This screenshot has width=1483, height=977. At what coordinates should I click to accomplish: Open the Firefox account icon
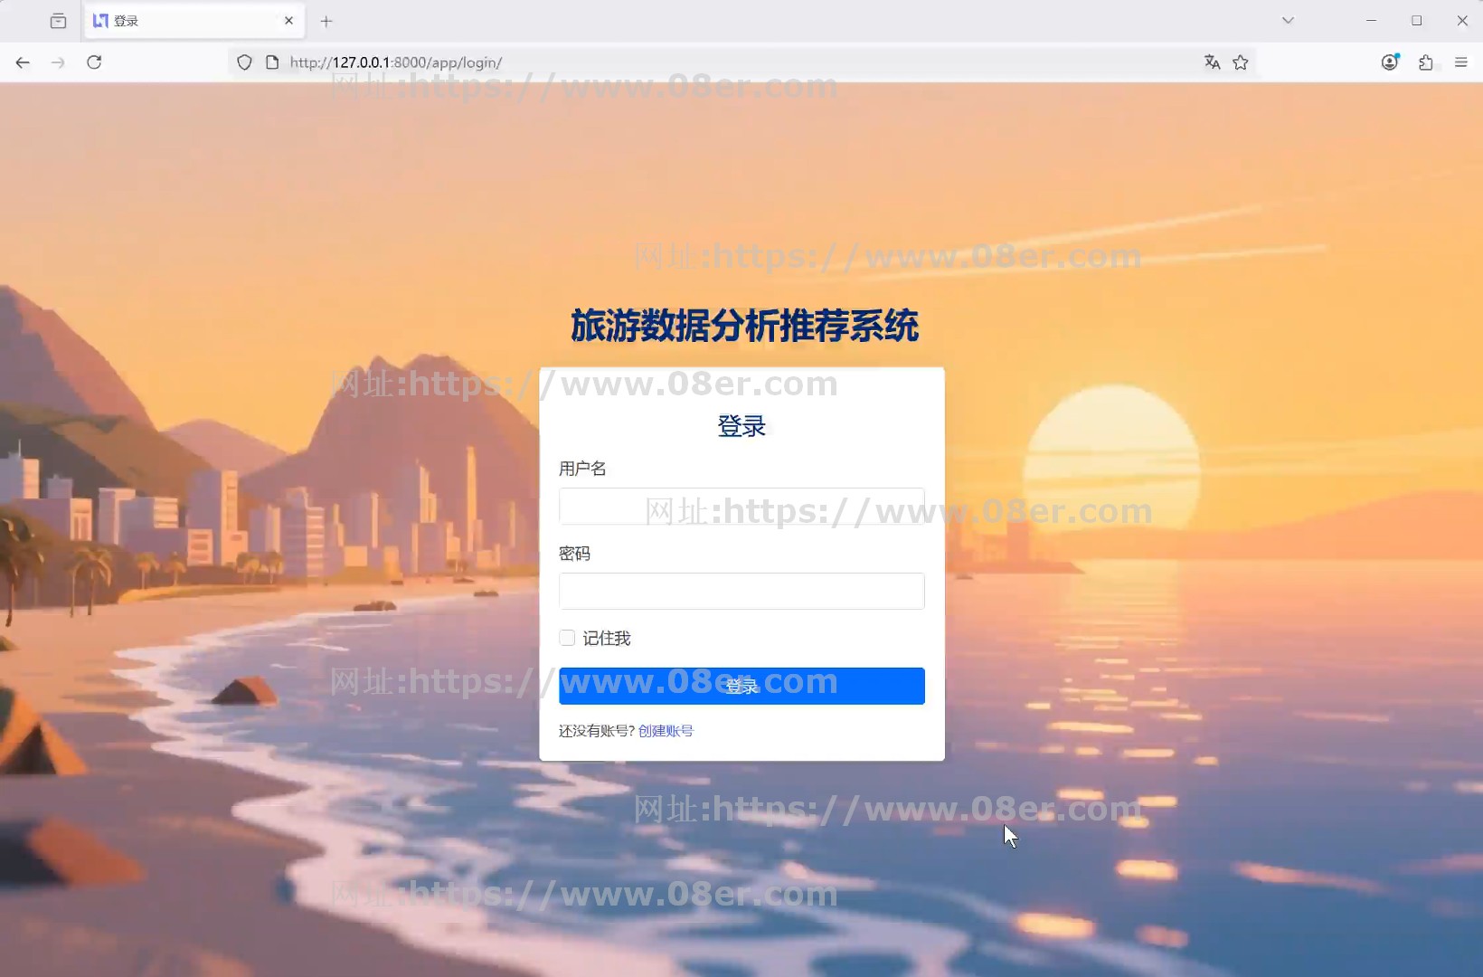1390,62
